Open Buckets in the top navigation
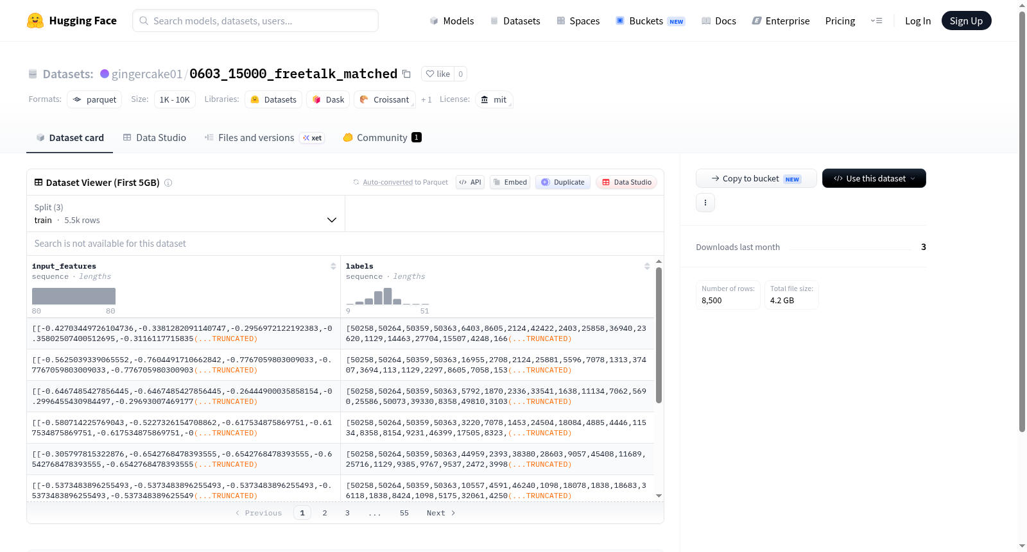 [650, 21]
